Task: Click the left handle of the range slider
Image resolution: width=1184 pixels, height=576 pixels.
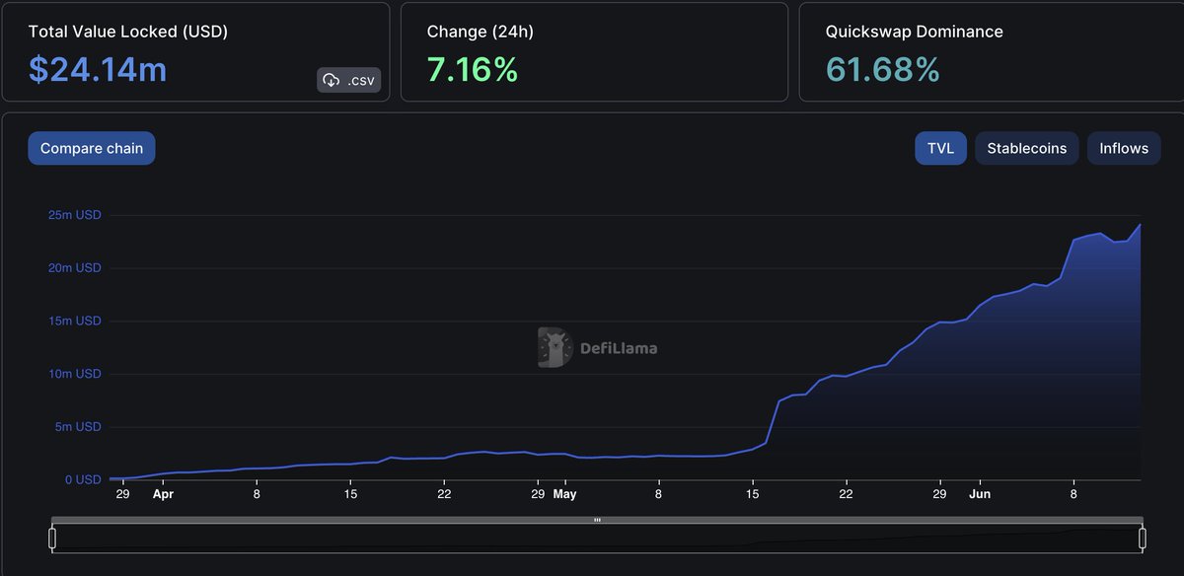Action: 52,539
